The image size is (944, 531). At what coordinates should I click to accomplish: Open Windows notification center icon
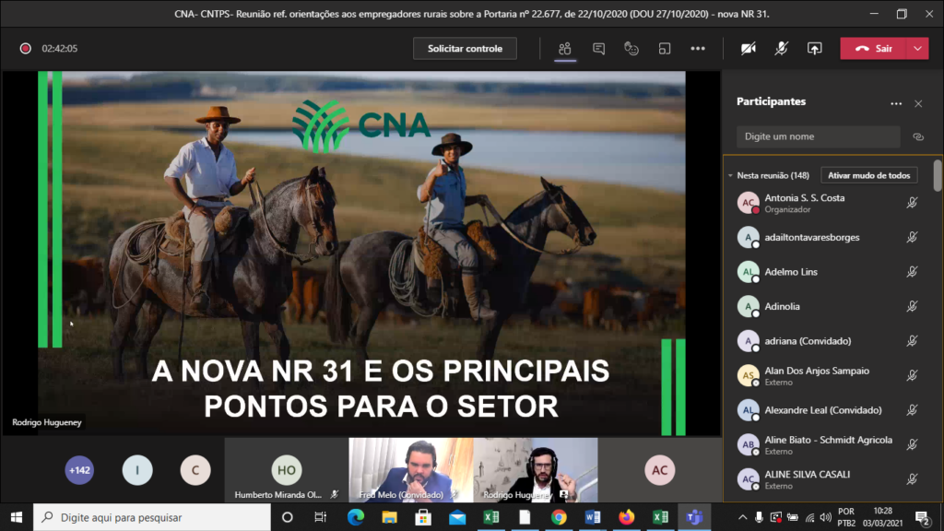click(922, 517)
